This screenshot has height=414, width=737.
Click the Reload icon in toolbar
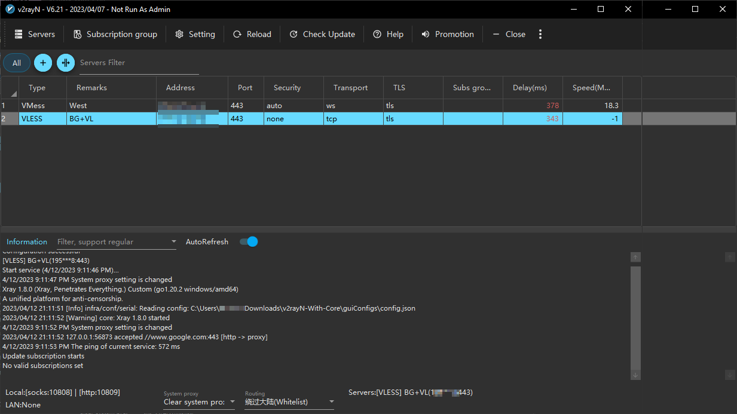coord(237,34)
